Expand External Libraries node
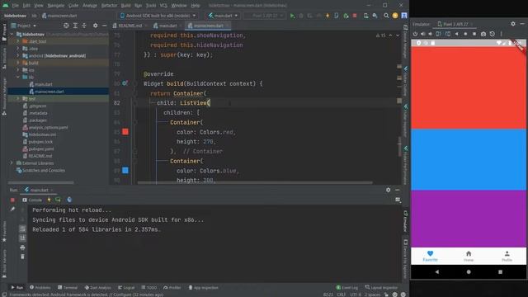This screenshot has width=528, height=297. click(x=12, y=163)
